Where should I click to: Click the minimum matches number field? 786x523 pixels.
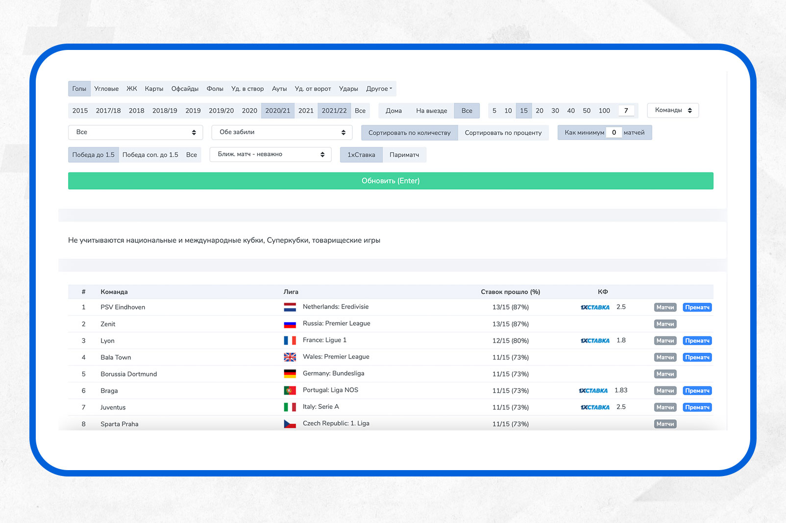pyautogui.click(x=614, y=133)
